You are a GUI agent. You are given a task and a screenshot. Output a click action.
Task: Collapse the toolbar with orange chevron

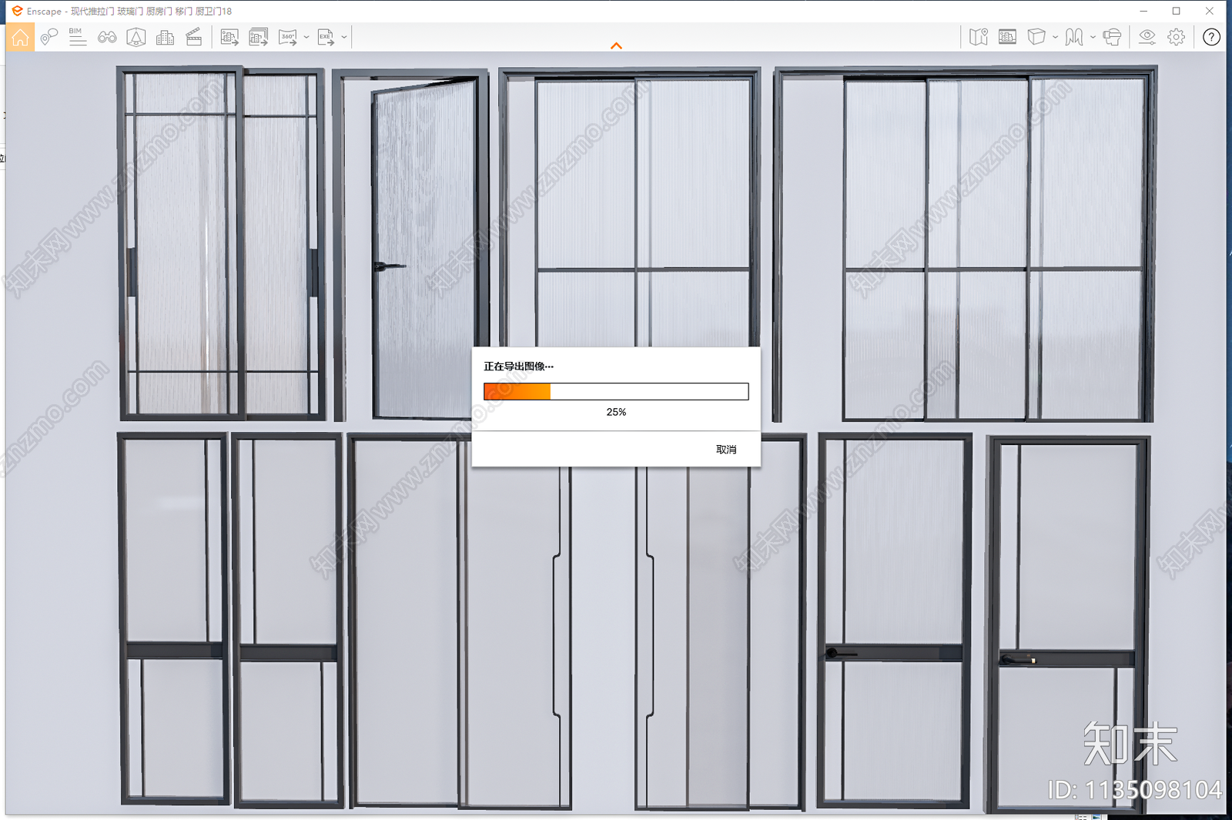[x=616, y=46]
